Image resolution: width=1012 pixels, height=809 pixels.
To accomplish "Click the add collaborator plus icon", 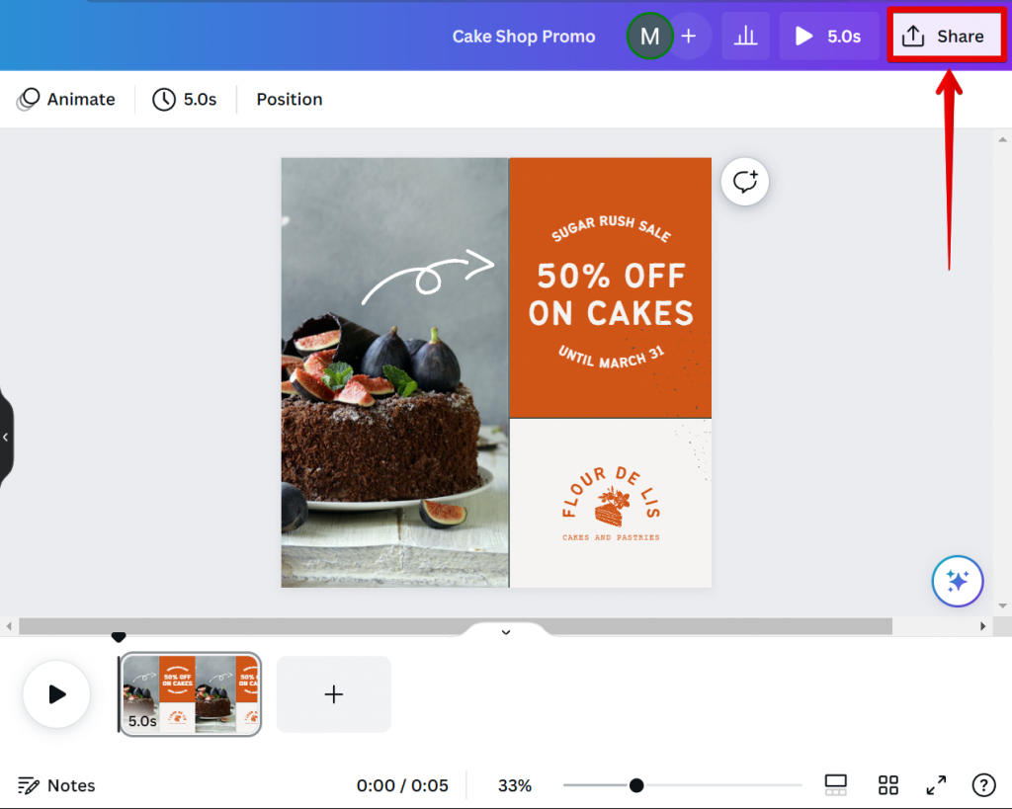I will point(688,36).
